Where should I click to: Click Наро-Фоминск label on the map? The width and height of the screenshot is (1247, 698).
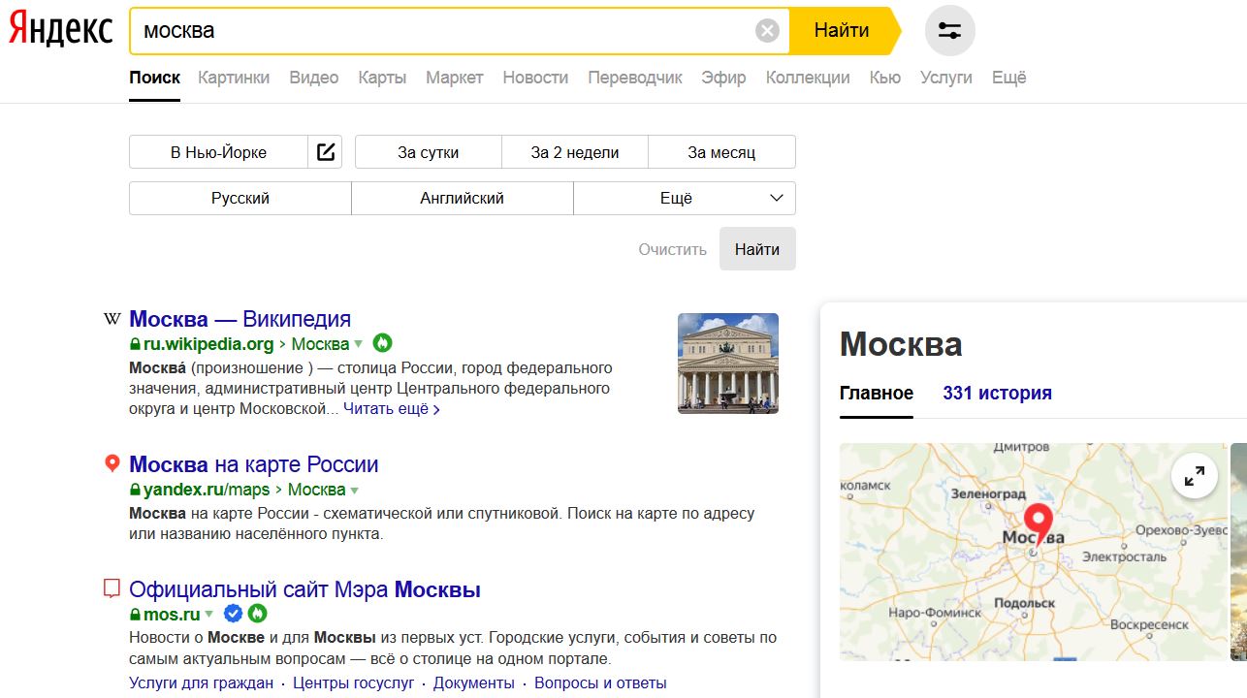933,613
